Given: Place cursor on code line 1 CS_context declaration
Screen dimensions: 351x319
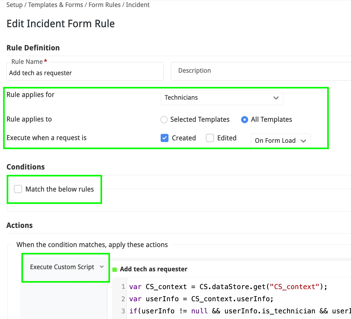Looking at the screenshot, I should (228, 287).
